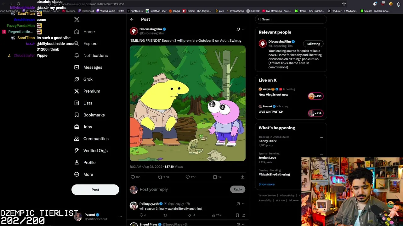The height and width of the screenshot is (226, 403).
Task: Open account switcher dots beside Peanut
Action: [120, 217]
